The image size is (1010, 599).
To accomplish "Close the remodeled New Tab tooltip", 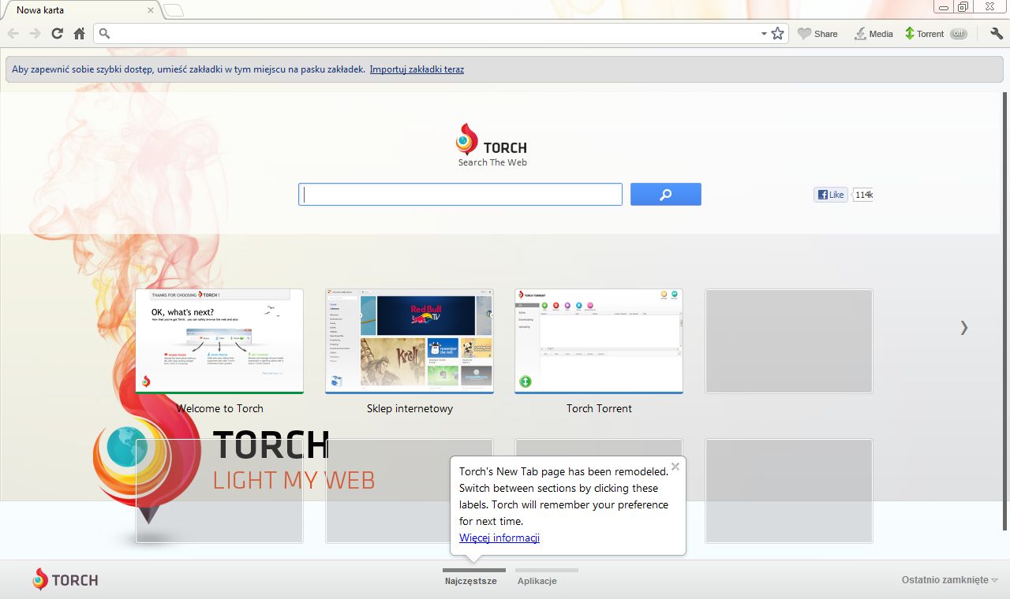I will tap(675, 467).
